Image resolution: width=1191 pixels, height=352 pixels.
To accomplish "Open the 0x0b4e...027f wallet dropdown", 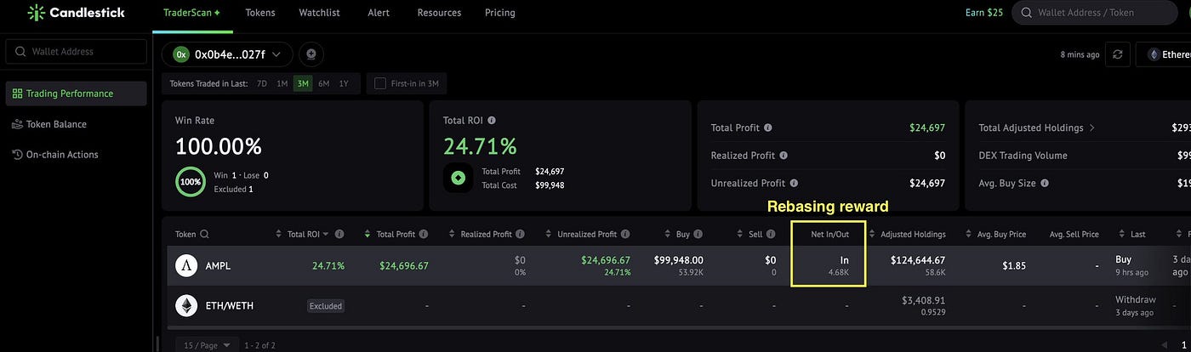I will coord(227,54).
